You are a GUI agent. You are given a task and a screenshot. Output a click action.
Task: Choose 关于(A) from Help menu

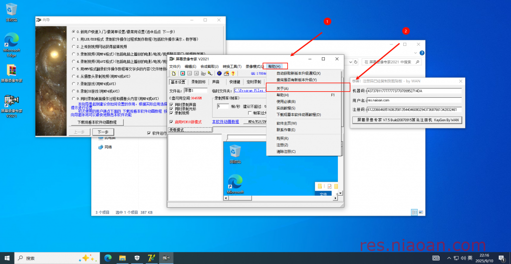[304, 88]
